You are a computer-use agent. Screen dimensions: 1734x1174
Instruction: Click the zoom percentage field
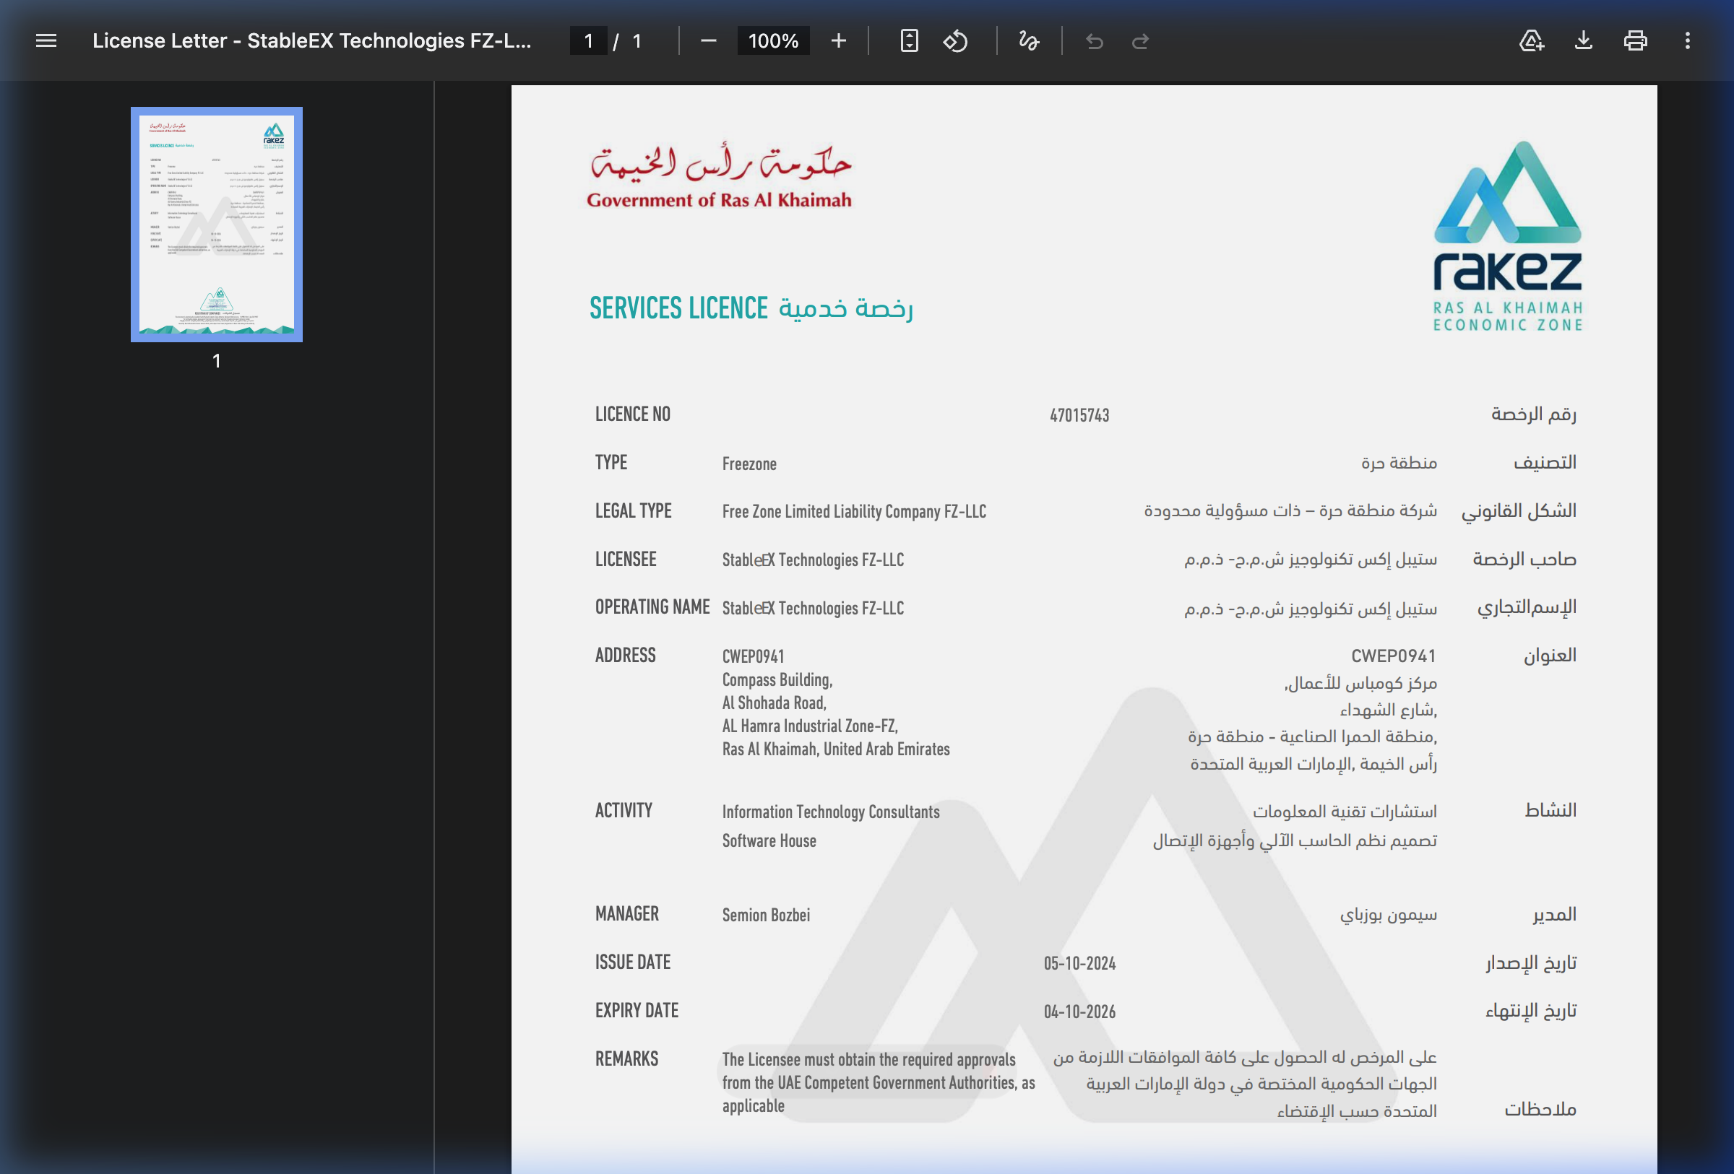click(773, 41)
